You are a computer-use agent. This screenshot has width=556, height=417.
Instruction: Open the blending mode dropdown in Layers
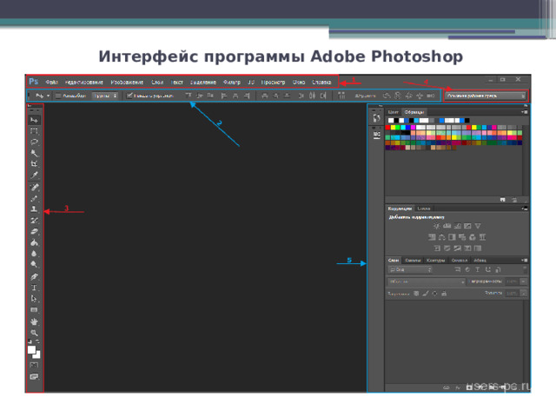(427, 281)
